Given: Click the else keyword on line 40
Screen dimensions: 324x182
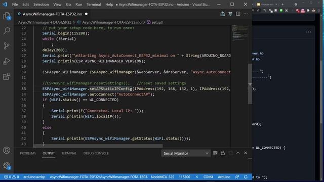Looking at the screenshot, I should pos(47,127).
